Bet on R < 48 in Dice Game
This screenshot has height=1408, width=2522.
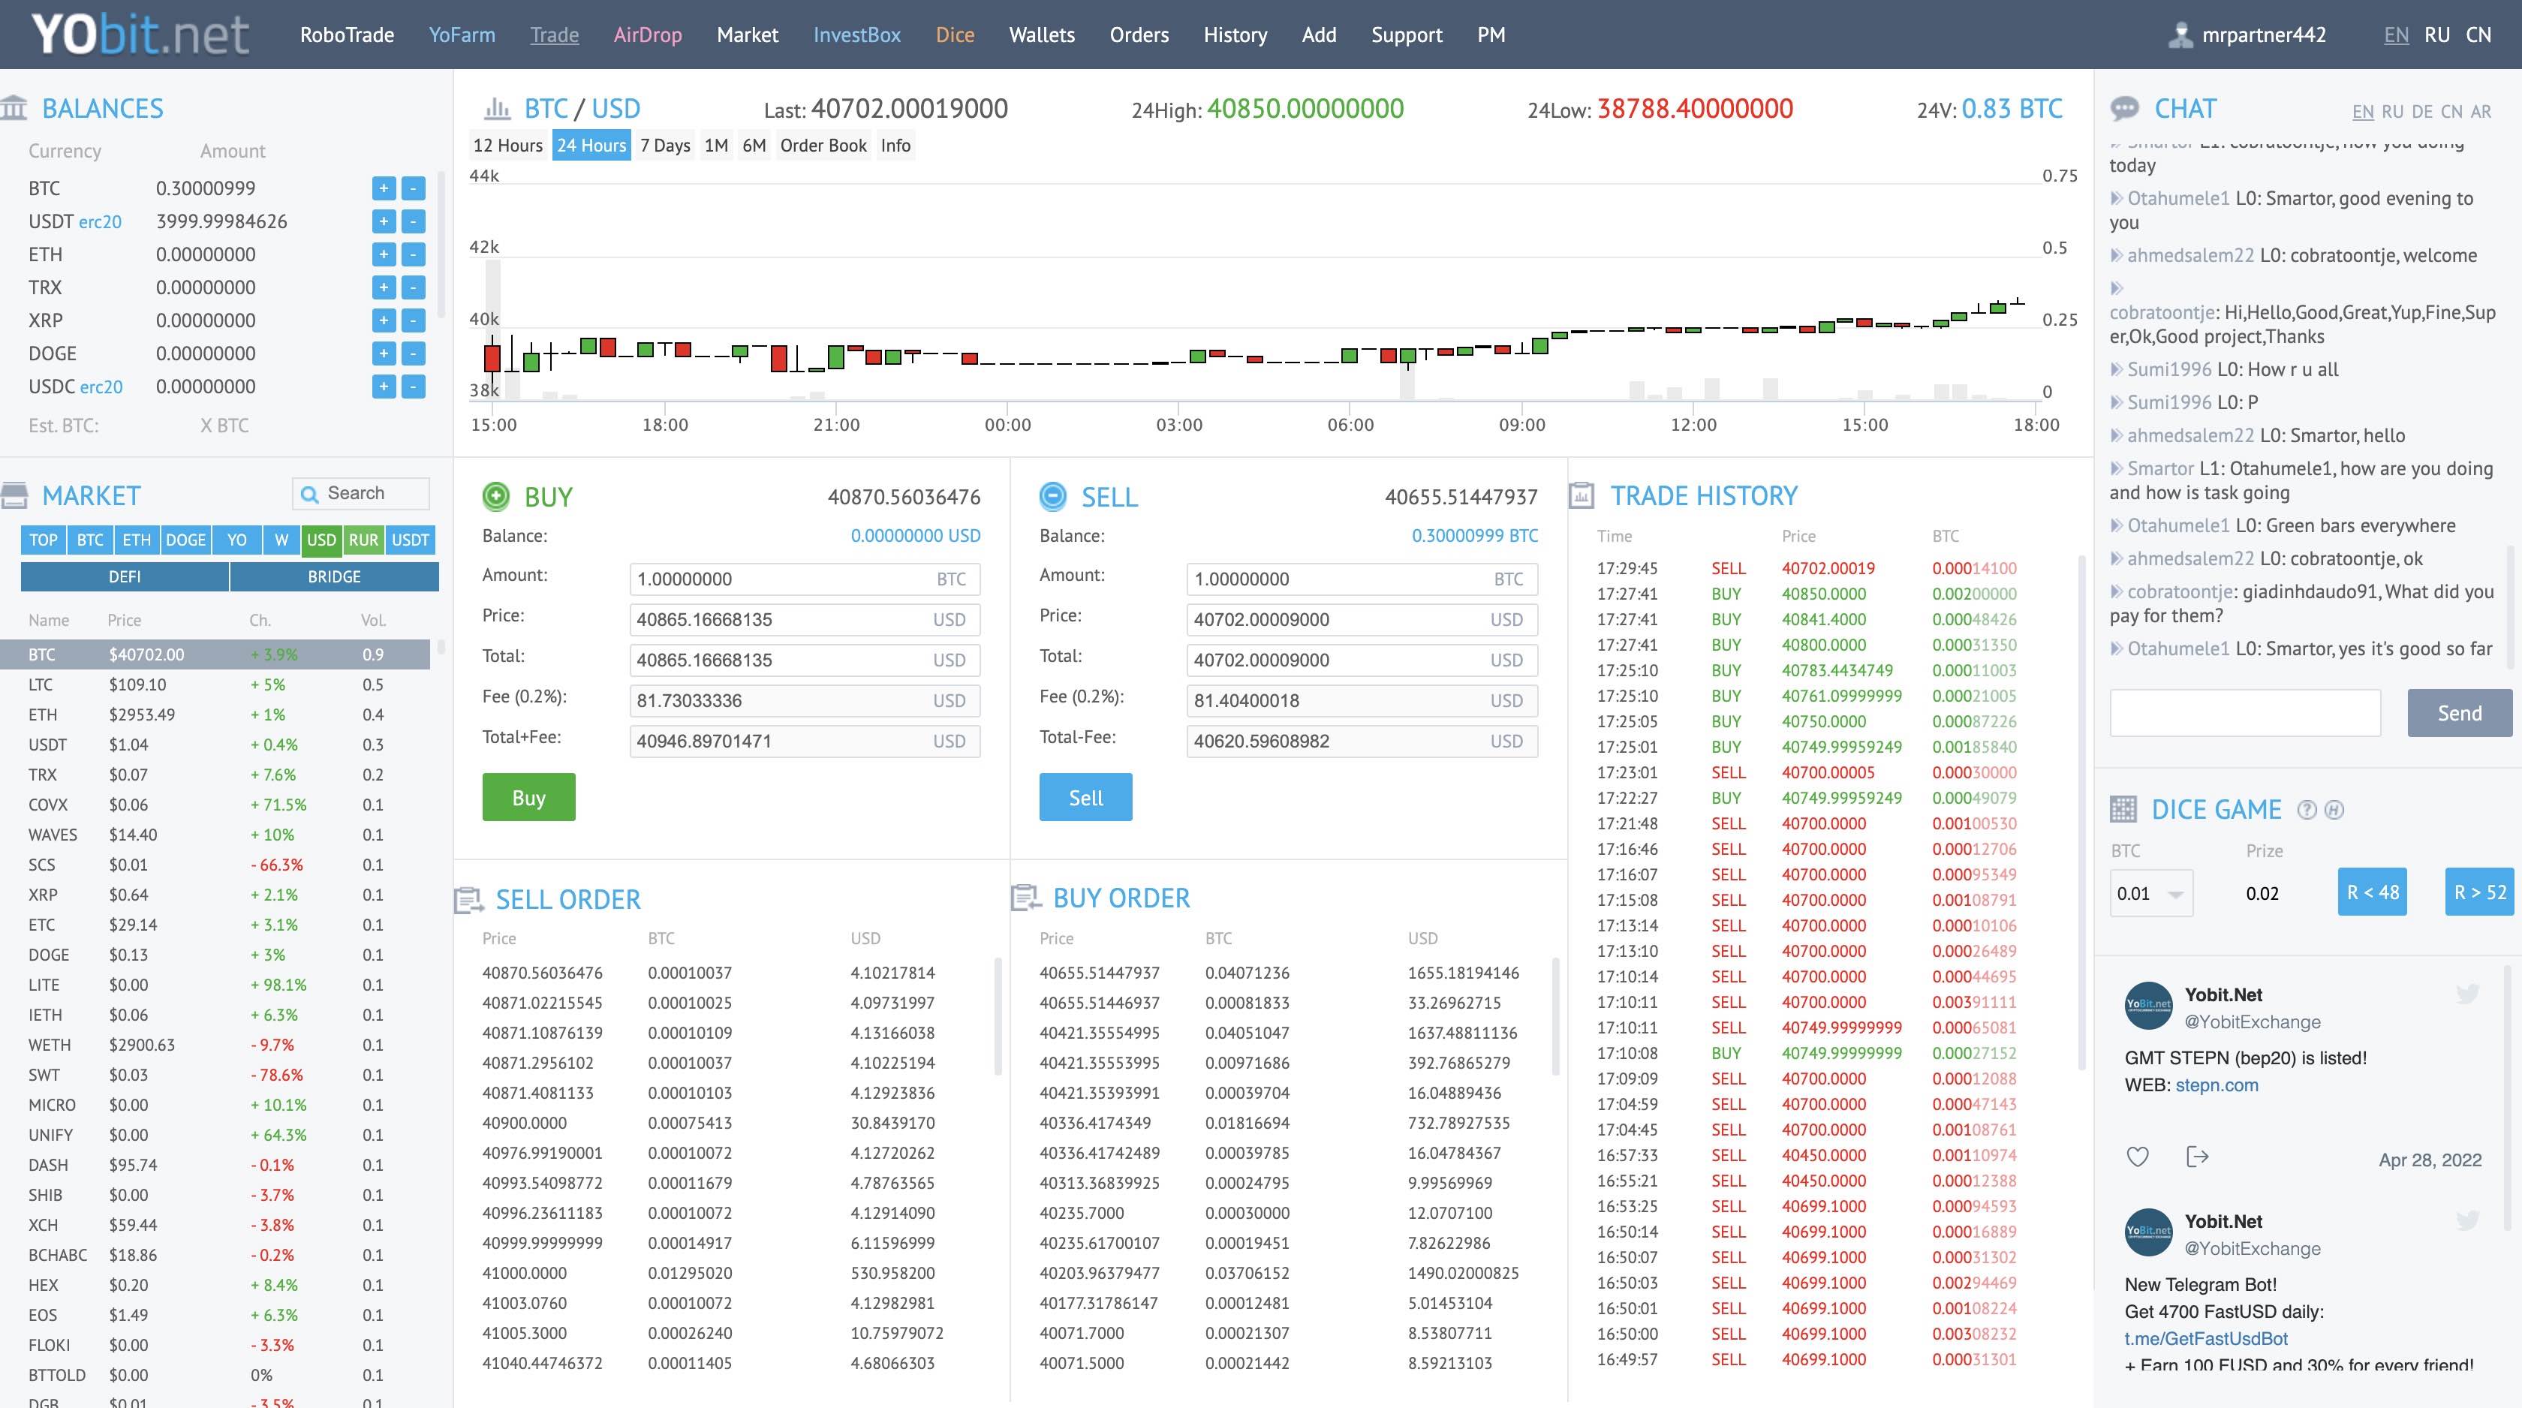tap(2372, 892)
